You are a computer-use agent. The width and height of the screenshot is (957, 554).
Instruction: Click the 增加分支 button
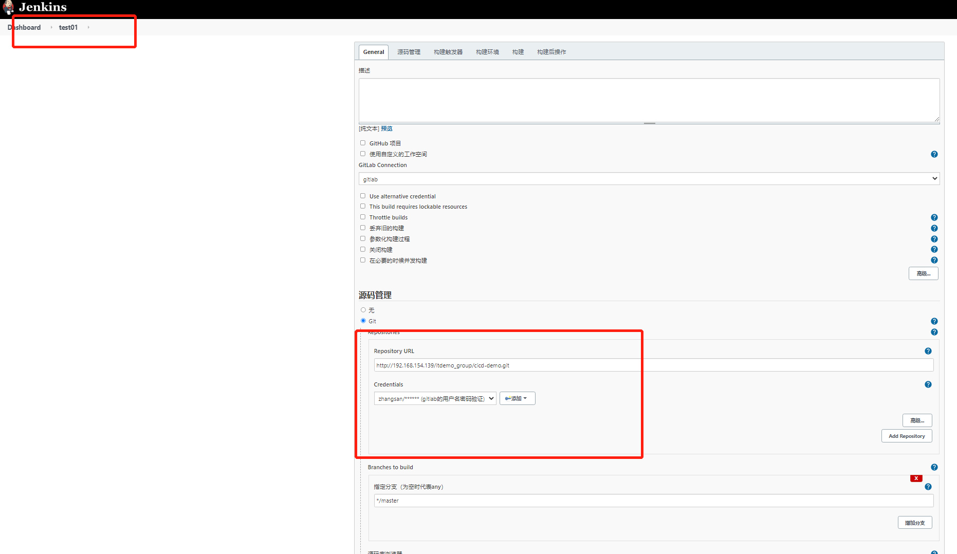915,523
